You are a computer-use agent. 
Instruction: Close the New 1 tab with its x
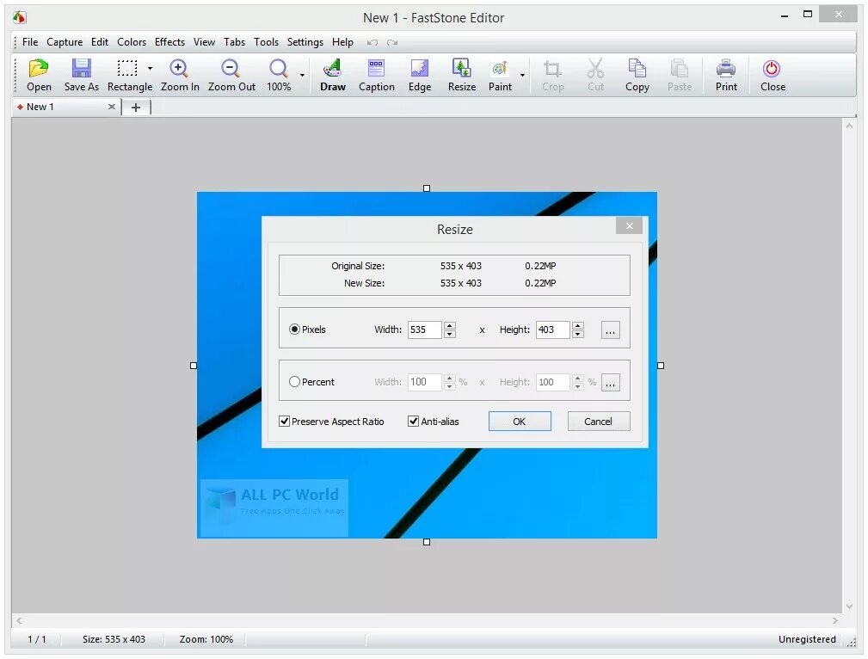point(111,107)
